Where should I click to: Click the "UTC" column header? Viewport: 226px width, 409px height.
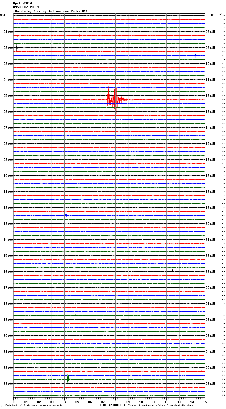211,15
